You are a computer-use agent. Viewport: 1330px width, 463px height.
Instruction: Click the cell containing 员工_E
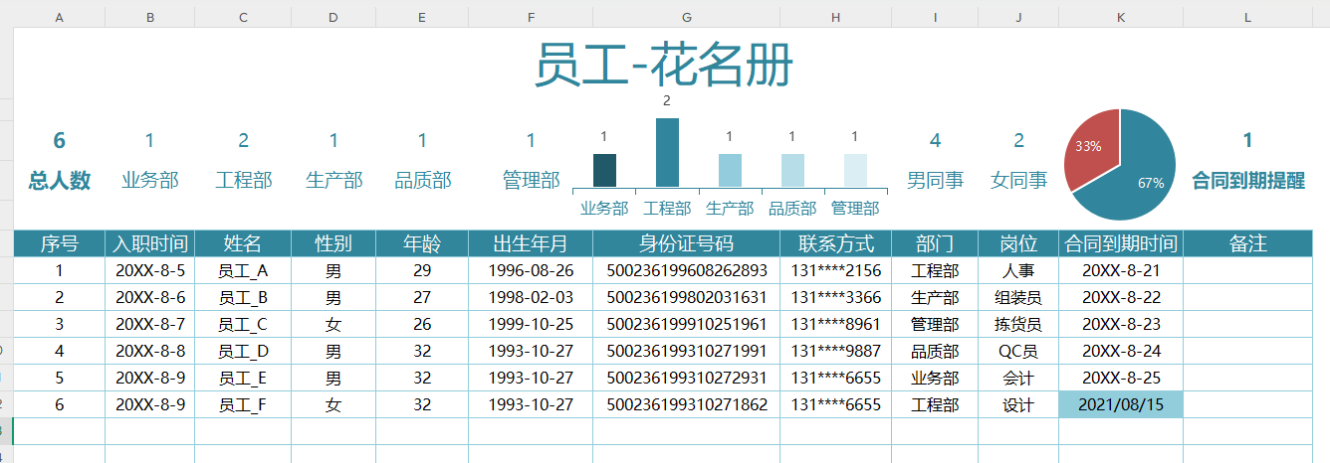[243, 378]
